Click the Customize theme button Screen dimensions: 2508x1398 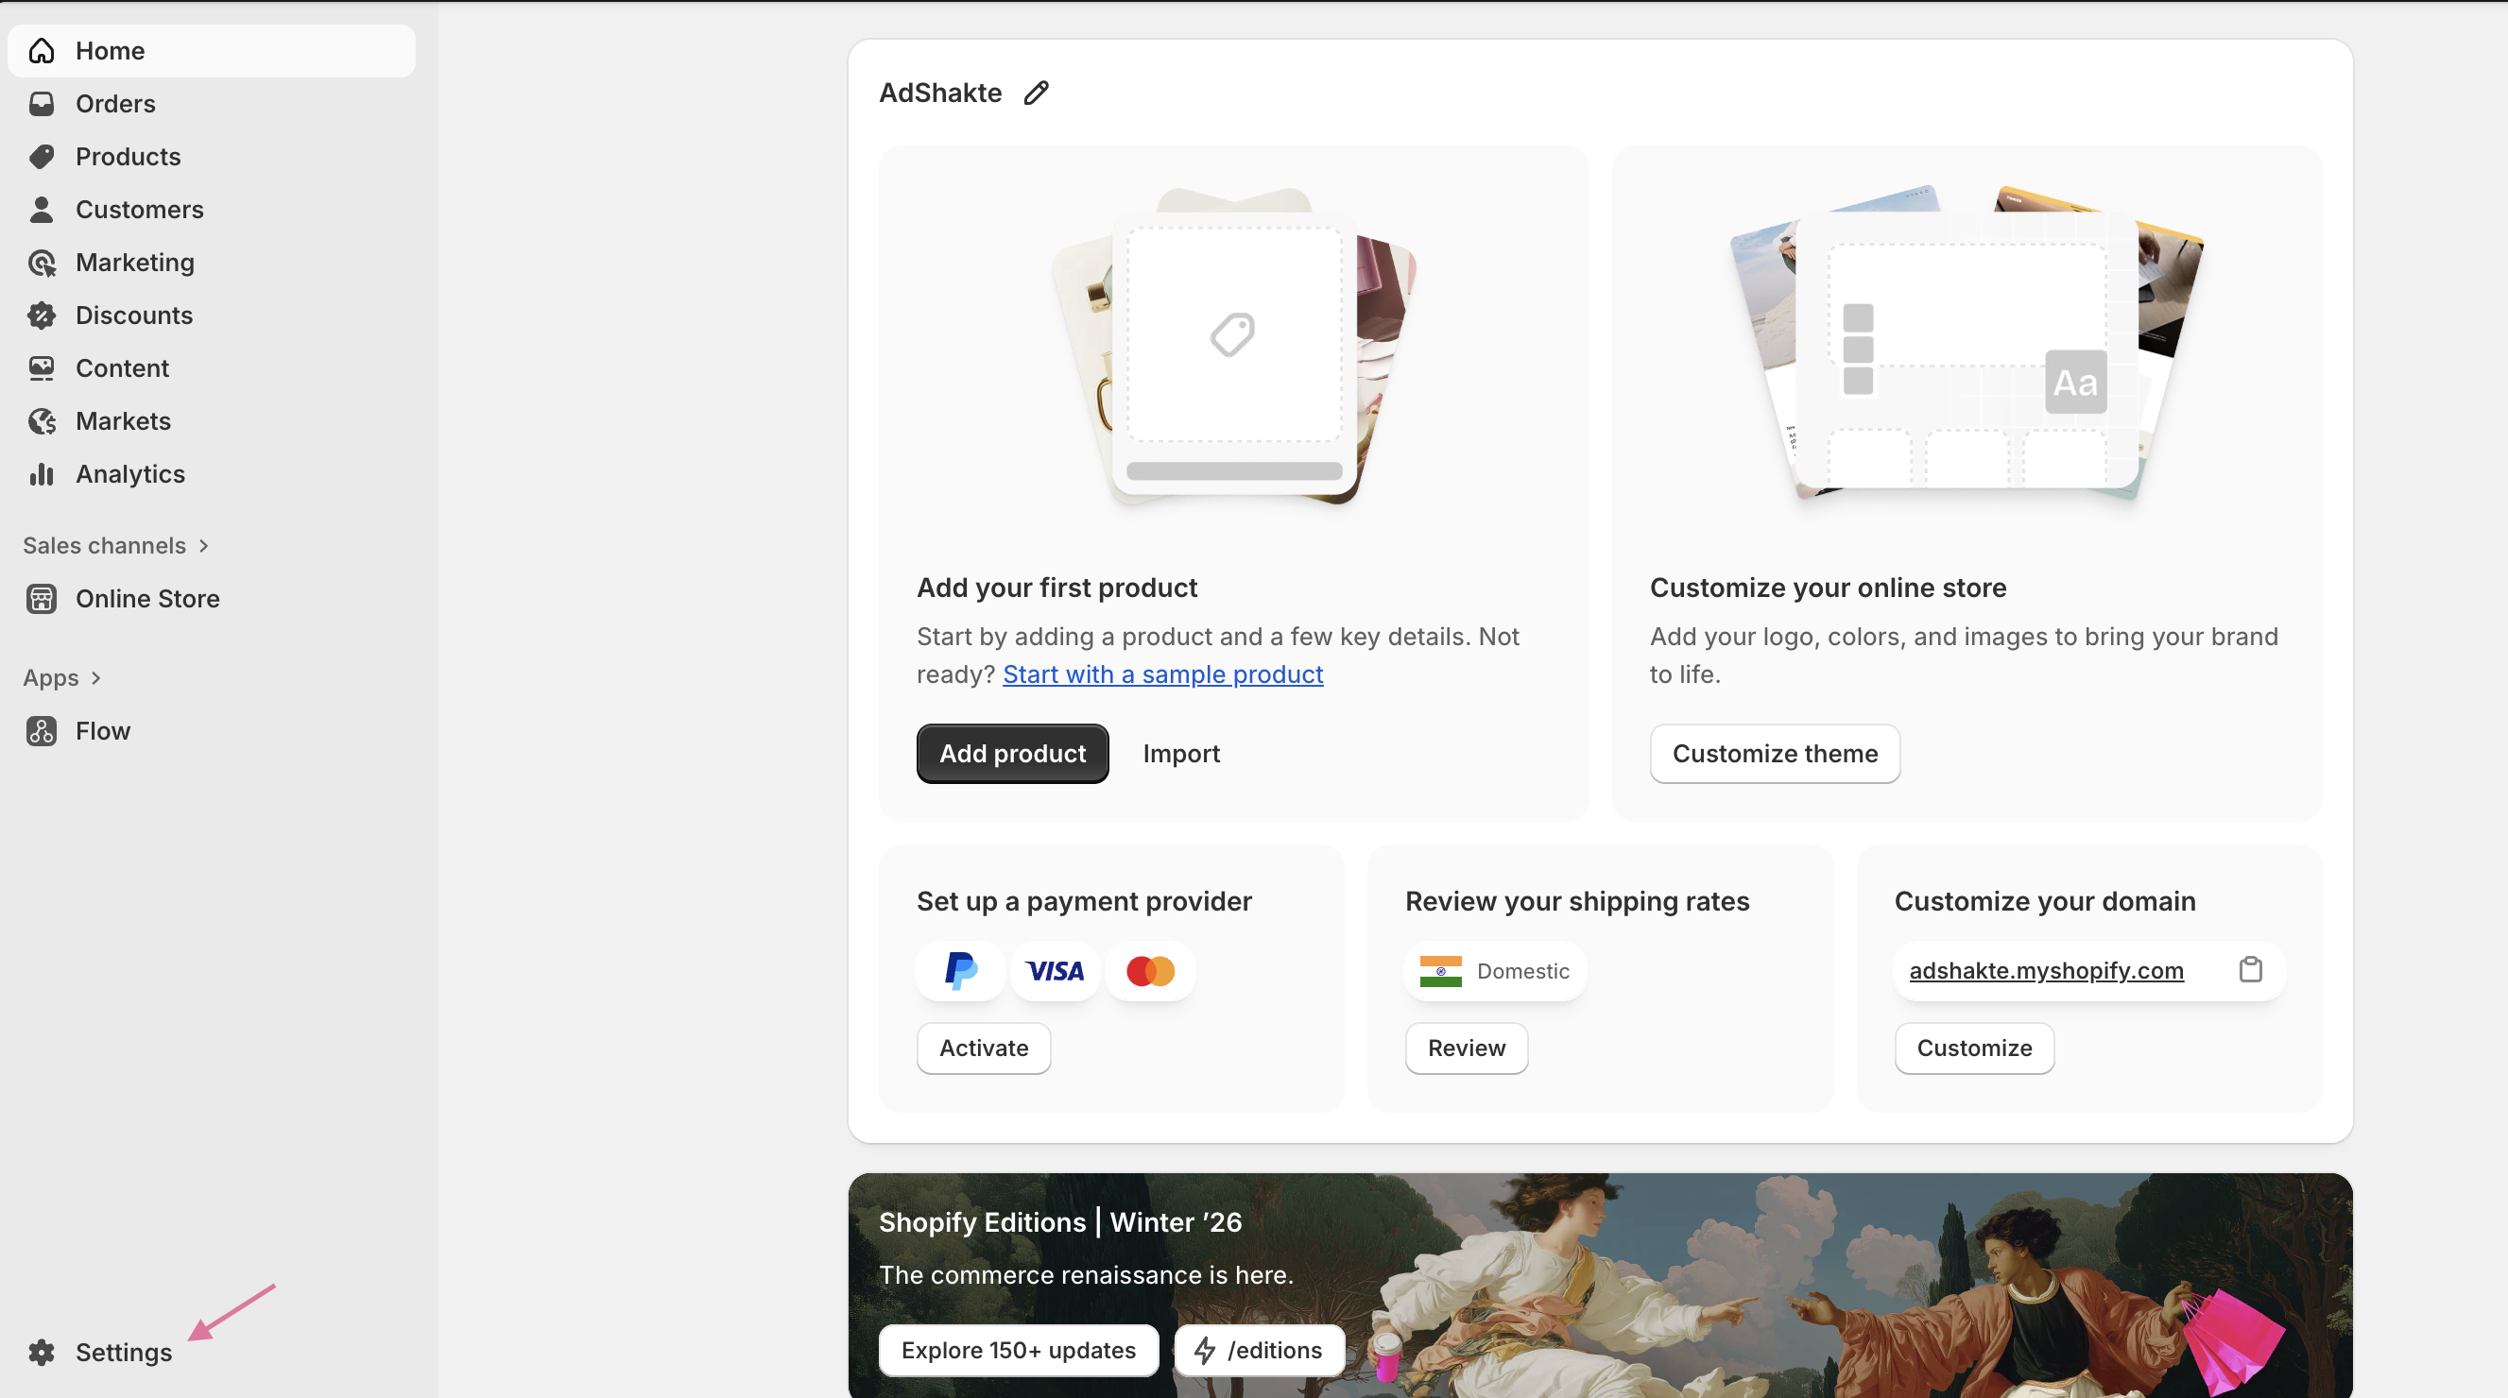(1774, 753)
